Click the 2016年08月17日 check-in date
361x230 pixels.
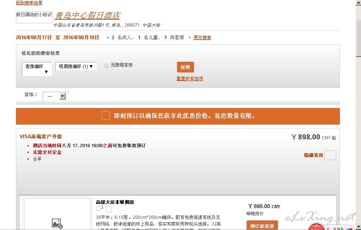[x=34, y=37]
